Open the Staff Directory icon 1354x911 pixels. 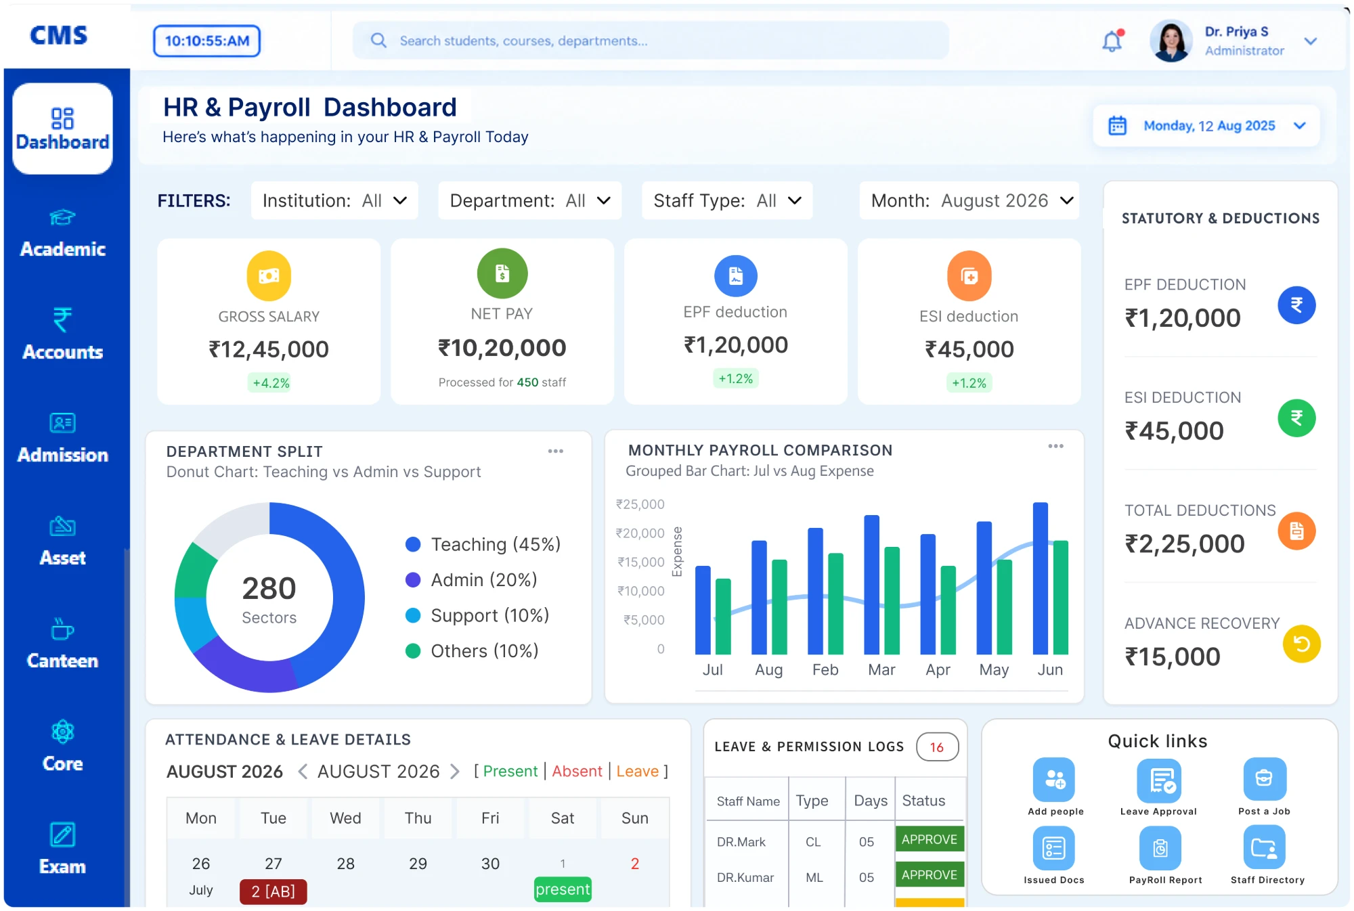(1264, 847)
